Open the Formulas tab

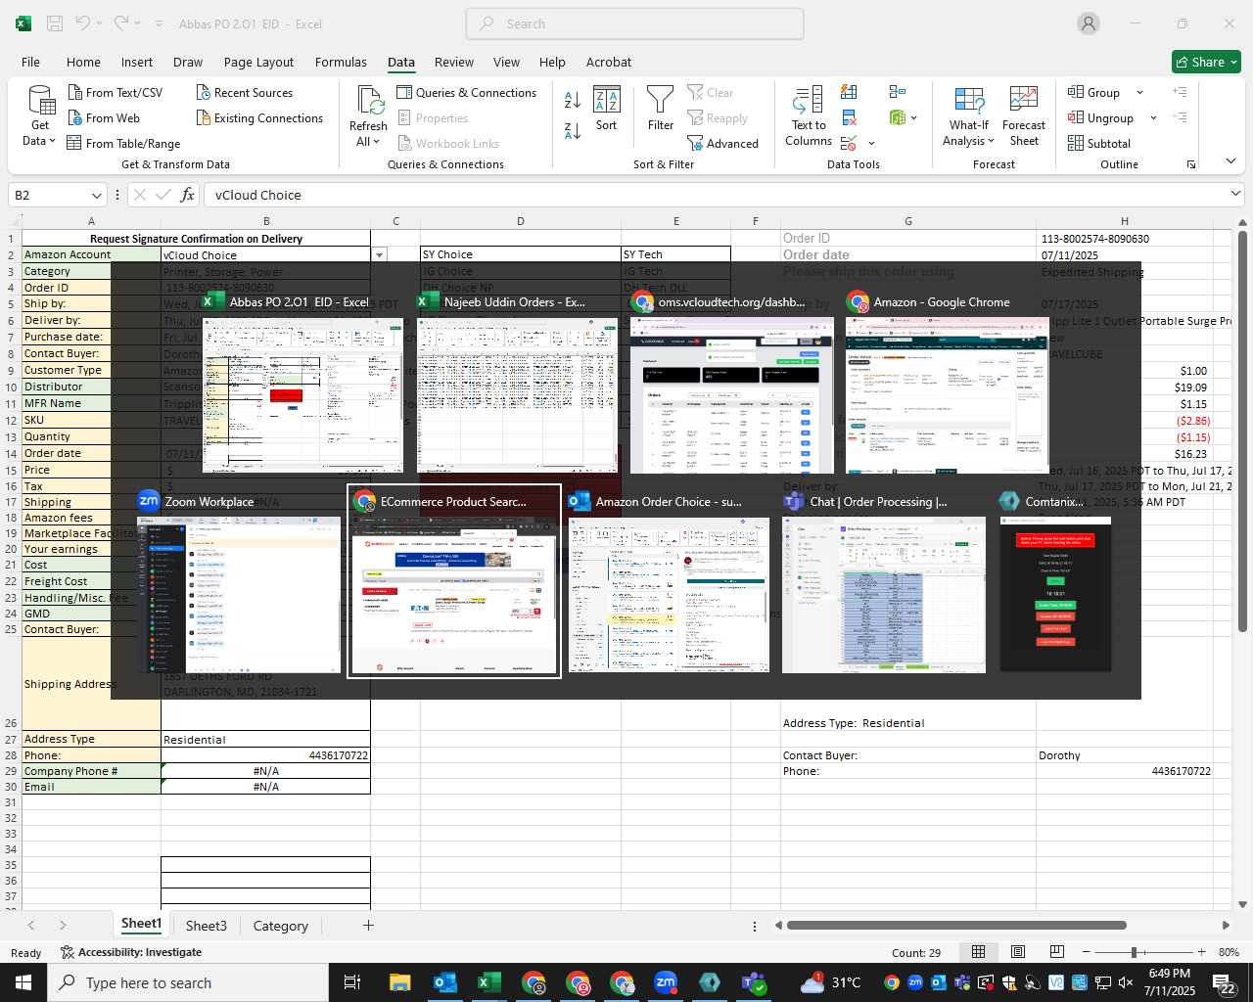341,62
